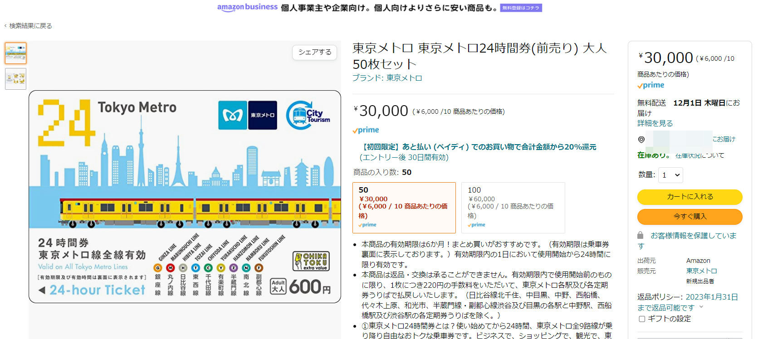Click the 出荷元 Amazon text
Viewport: 758px width, 339px height.
(x=698, y=261)
